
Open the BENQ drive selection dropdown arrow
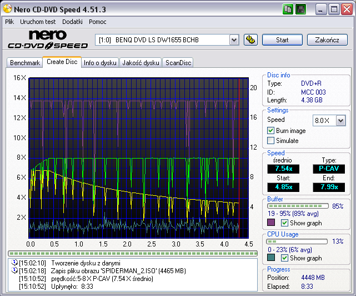point(234,40)
